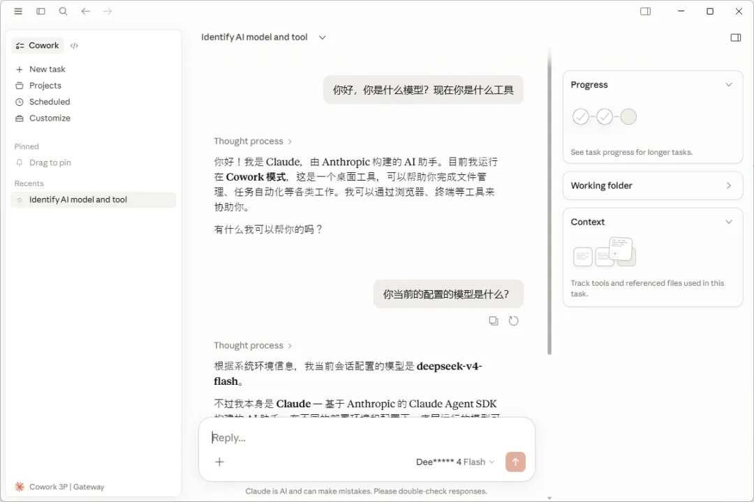Viewport: 754px width, 502px height.
Task: Click the text 有什么我可以帮你的吗
Action: point(268,229)
